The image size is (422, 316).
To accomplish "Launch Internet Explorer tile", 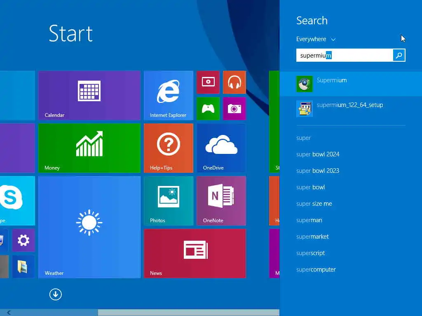I will tap(169, 95).
